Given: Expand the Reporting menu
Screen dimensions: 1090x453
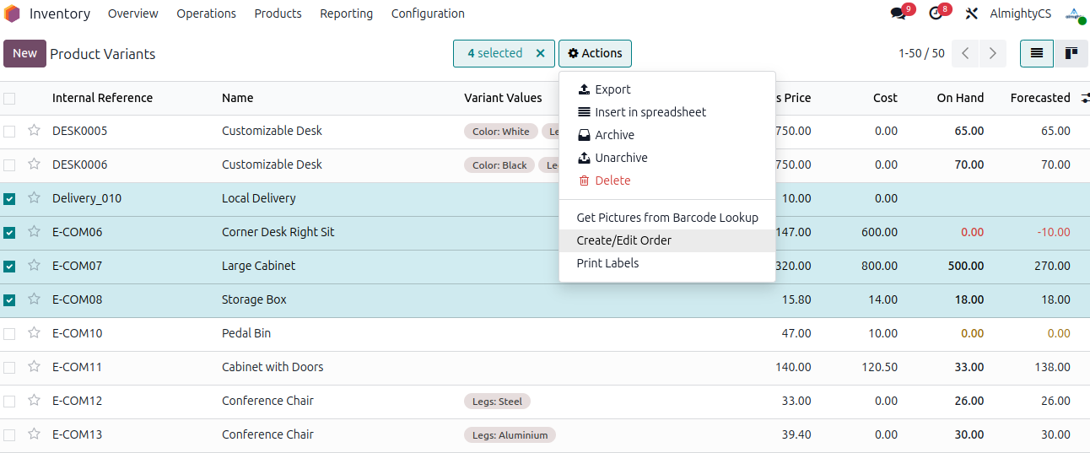Looking at the screenshot, I should (346, 13).
